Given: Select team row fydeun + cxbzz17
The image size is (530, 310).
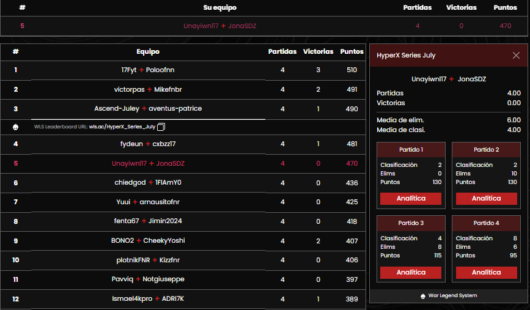Looking at the screenshot, I should pos(183,144).
